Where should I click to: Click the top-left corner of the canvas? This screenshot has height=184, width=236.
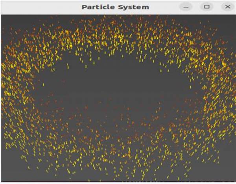click(3, 17)
